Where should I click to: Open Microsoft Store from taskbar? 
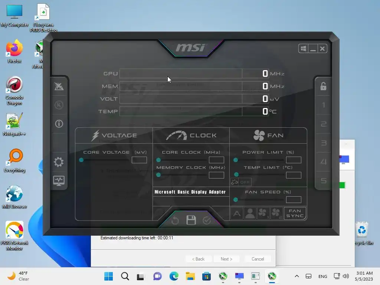(x=206, y=276)
